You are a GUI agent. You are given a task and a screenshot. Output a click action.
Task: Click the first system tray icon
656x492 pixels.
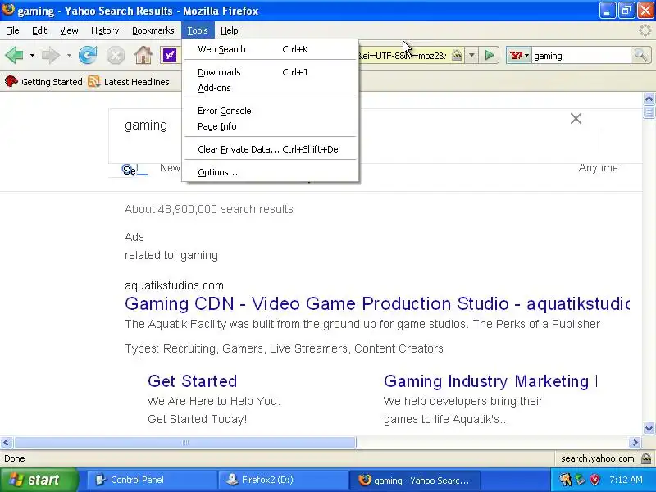coord(566,480)
